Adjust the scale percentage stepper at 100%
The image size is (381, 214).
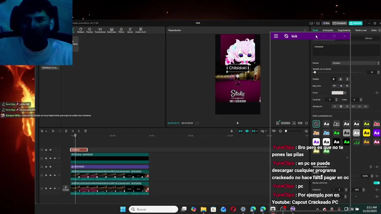tap(372, 176)
